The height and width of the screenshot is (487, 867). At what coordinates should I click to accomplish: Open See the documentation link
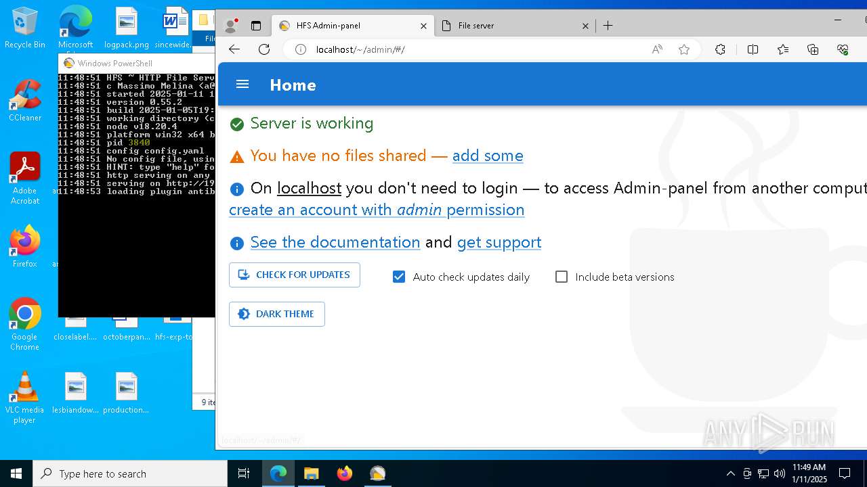[x=335, y=242]
